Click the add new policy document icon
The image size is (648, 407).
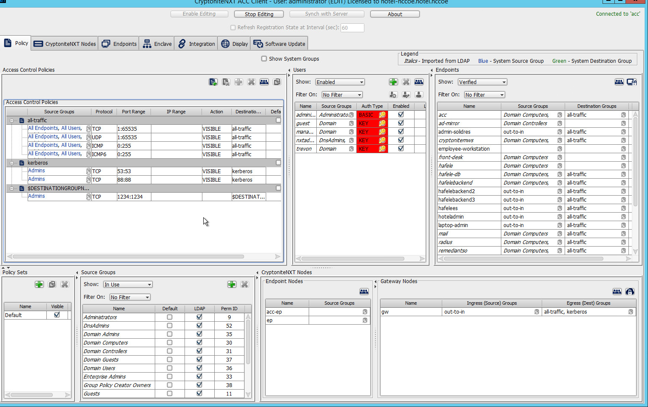[213, 82]
